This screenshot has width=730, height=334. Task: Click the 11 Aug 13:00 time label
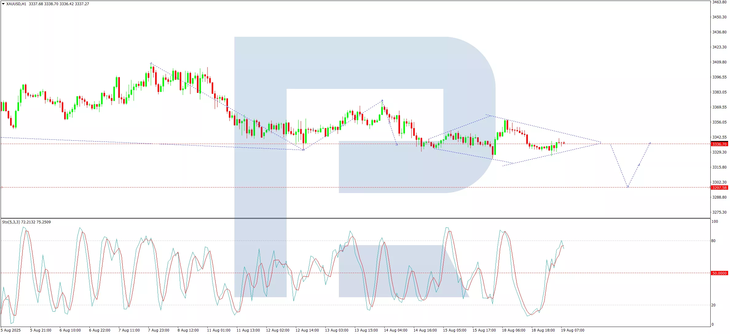point(248,330)
